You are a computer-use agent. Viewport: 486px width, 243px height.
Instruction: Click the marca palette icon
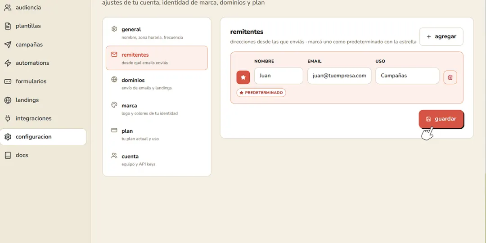114,105
